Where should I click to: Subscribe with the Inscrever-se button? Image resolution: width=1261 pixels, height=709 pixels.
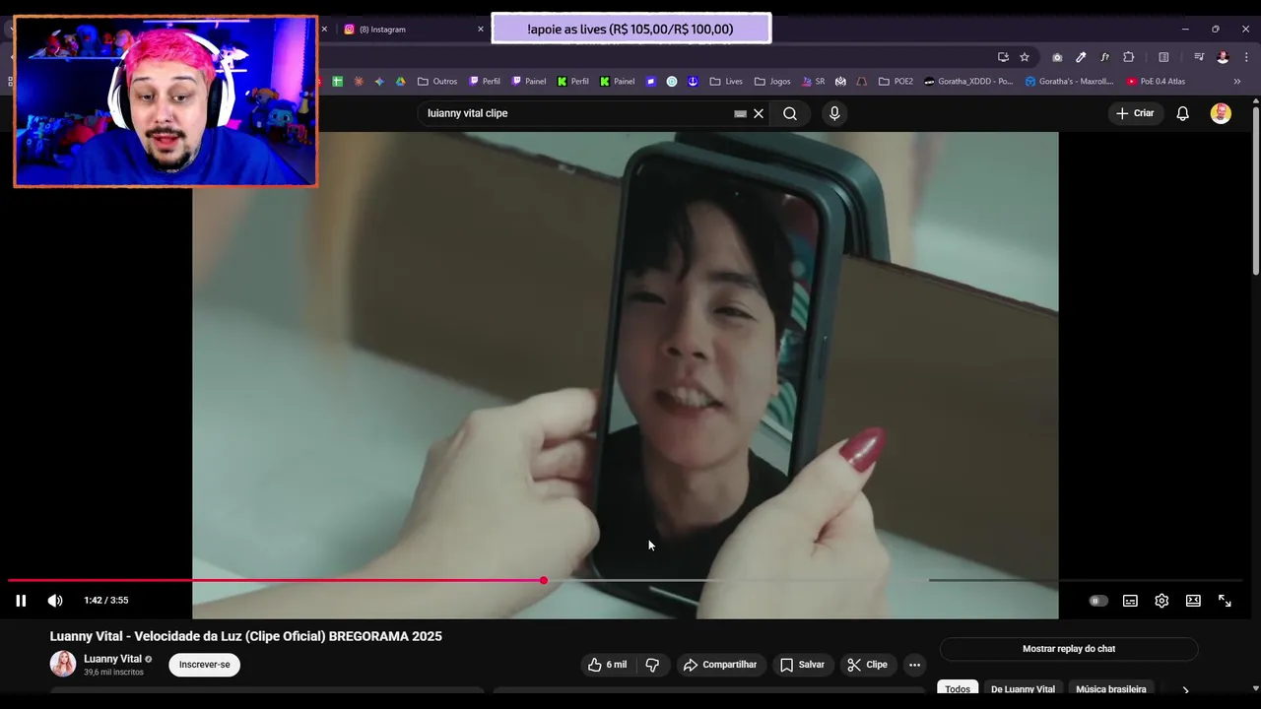coord(205,665)
